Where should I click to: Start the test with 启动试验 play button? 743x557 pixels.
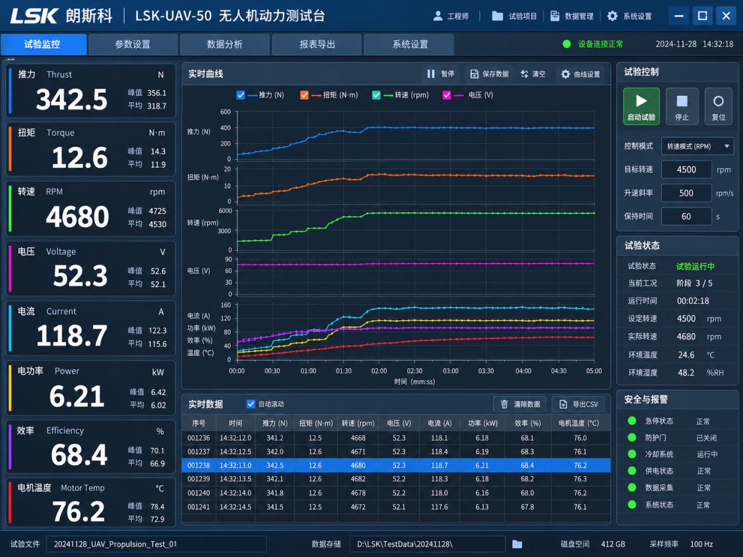[641, 106]
